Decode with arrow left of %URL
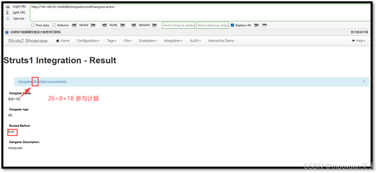 pyautogui.click(x=104, y=25)
